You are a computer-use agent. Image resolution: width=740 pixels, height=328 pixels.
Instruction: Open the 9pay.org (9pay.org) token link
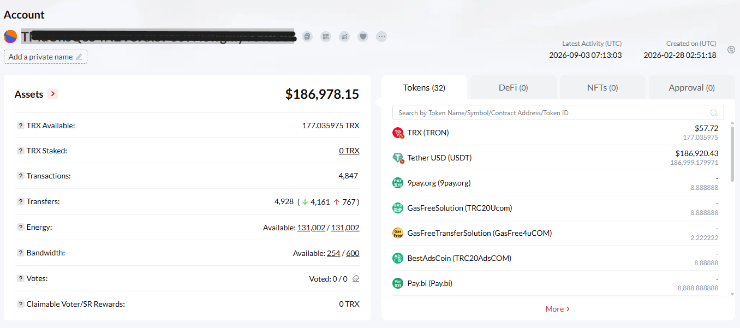click(439, 183)
